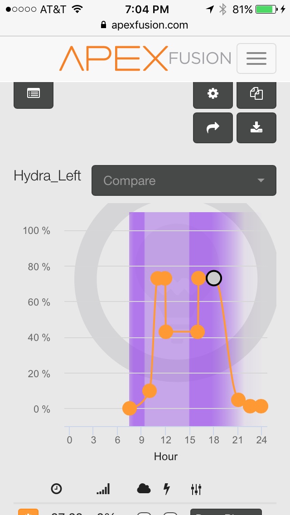Click the orange power button at bottom
The width and height of the screenshot is (290, 515).
point(28,512)
